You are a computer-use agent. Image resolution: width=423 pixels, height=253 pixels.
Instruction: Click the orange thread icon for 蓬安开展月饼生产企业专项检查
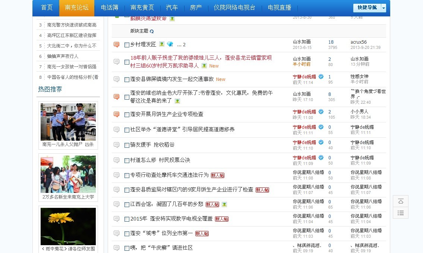point(117,114)
